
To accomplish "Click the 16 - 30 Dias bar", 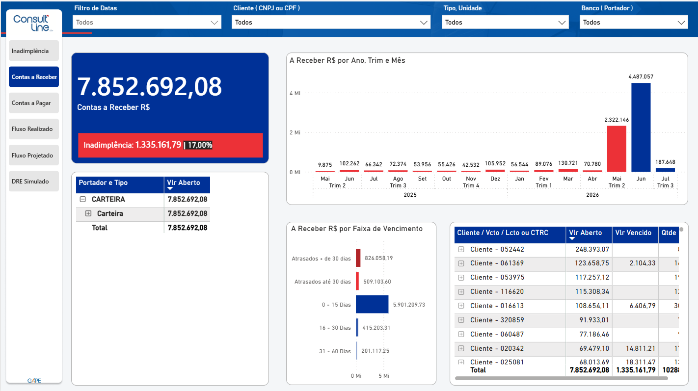I will click(357, 327).
